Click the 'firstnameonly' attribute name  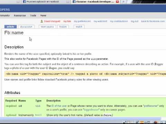[26, 115]
